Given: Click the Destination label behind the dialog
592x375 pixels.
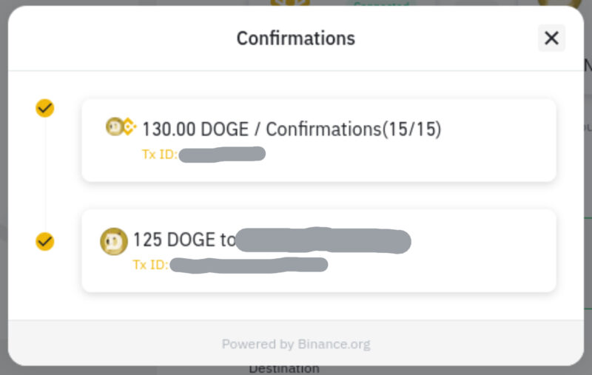Looking at the screenshot, I should pyautogui.click(x=284, y=369).
